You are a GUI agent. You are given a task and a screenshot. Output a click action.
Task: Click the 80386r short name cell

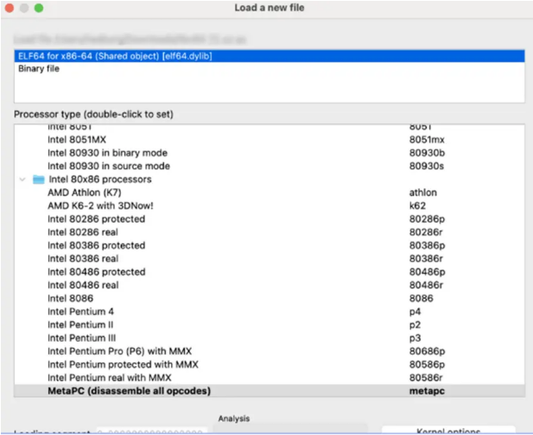pos(426,259)
